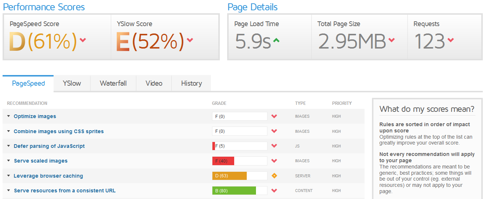Open the Waterfall tab
The height and width of the screenshot is (199, 485).
click(113, 83)
